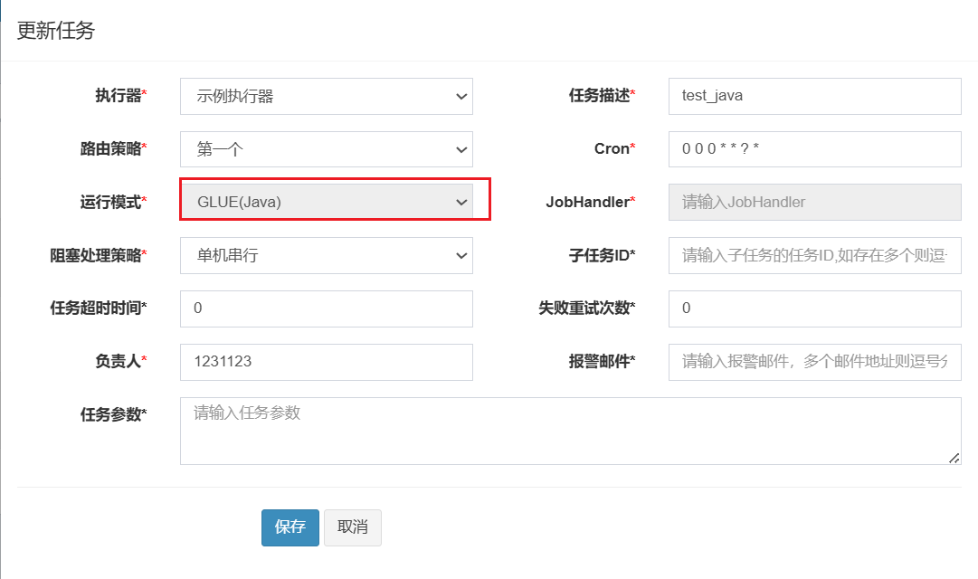
Task: Focus the 失败重试次数 field
Action: pyautogui.click(x=814, y=308)
